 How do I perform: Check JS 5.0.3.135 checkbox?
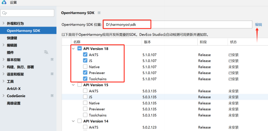coord(85,97)
